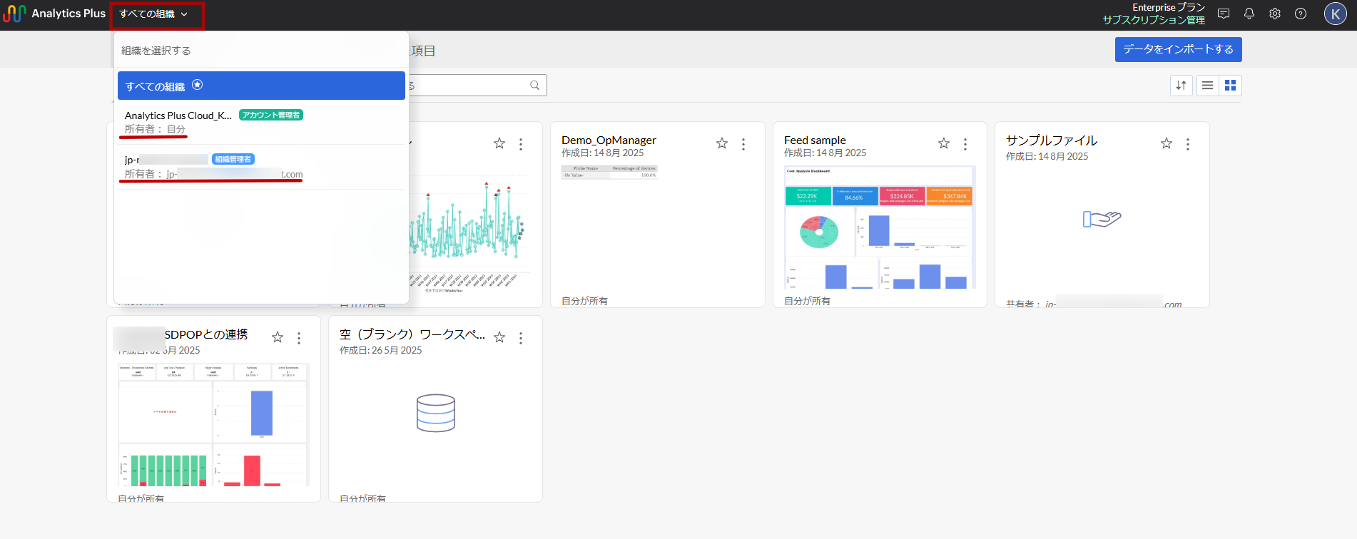Open the K user profile avatar
The image size is (1357, 539).
coord(1335,14)
